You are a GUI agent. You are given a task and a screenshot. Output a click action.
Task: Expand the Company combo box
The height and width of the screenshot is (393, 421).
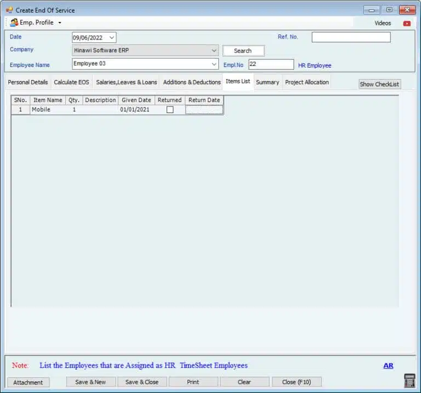(x=214, y=50)
